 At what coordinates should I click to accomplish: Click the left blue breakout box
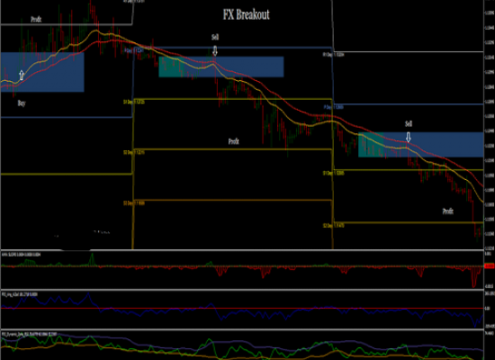42,72
